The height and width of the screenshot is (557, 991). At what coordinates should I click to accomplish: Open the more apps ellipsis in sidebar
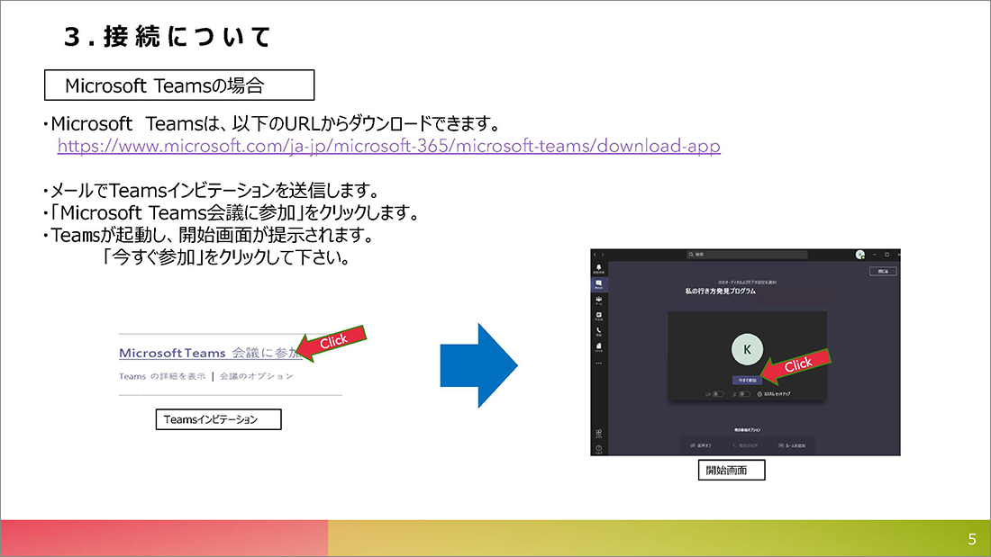click(598, 364)
